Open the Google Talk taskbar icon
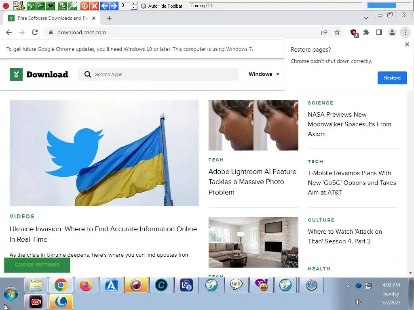414x310 pixels. (236, 285)
